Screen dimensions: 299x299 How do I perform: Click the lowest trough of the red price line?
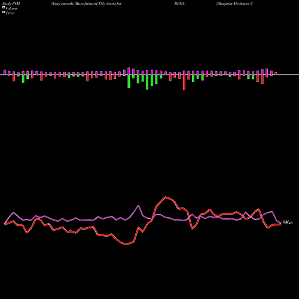coord(126,244)
